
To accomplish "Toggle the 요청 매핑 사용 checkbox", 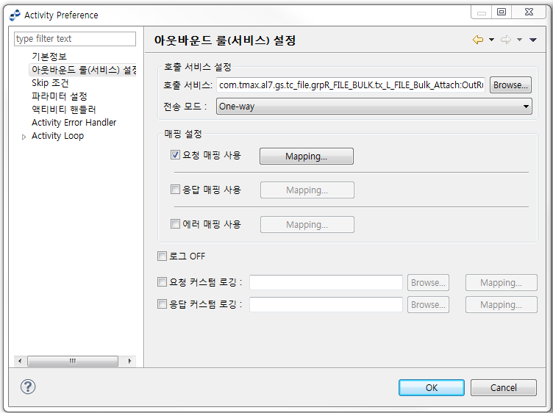I will [x=175, y=155].
